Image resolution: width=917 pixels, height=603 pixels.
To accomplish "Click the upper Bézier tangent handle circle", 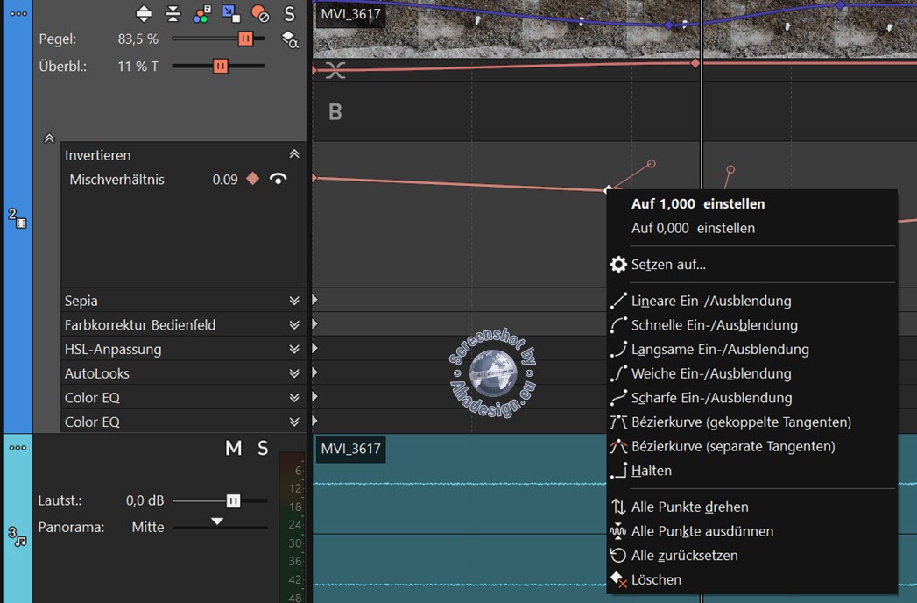I will [x=652, y=164].
